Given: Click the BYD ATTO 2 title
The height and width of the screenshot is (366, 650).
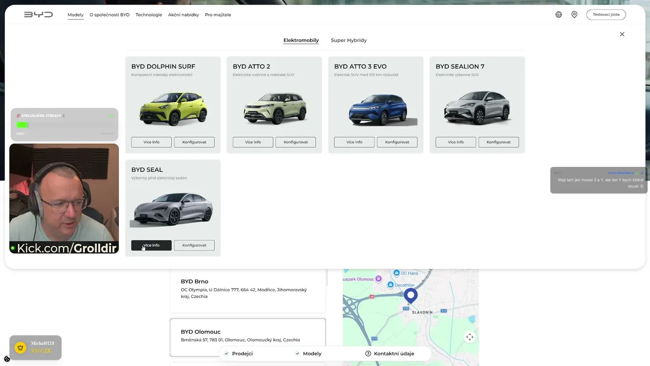Looking at the screenshot, I should (x=251, y=67).
